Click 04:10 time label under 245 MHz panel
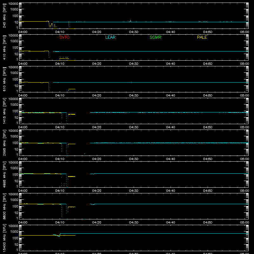This screenshot has width=254, height=254. tap(60, 32)
